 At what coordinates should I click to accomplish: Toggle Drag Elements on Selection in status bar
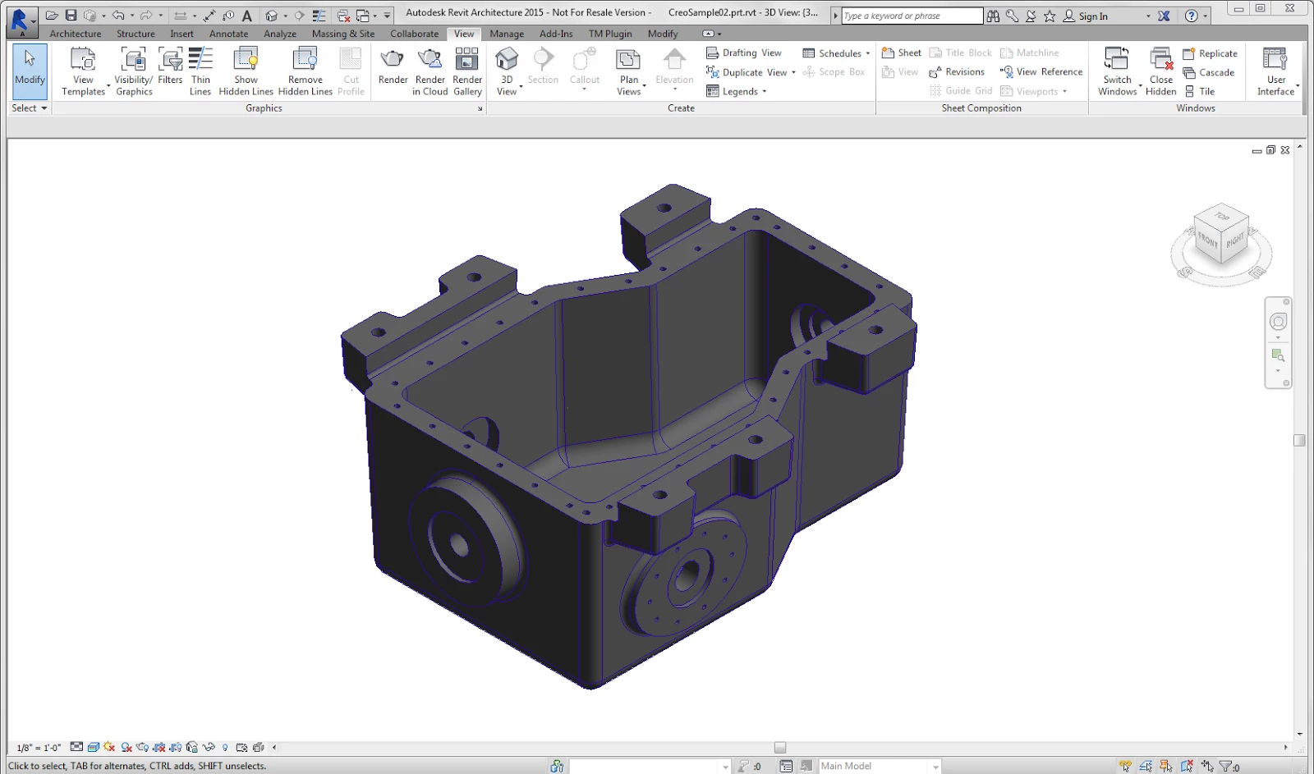coord(1207,766)
